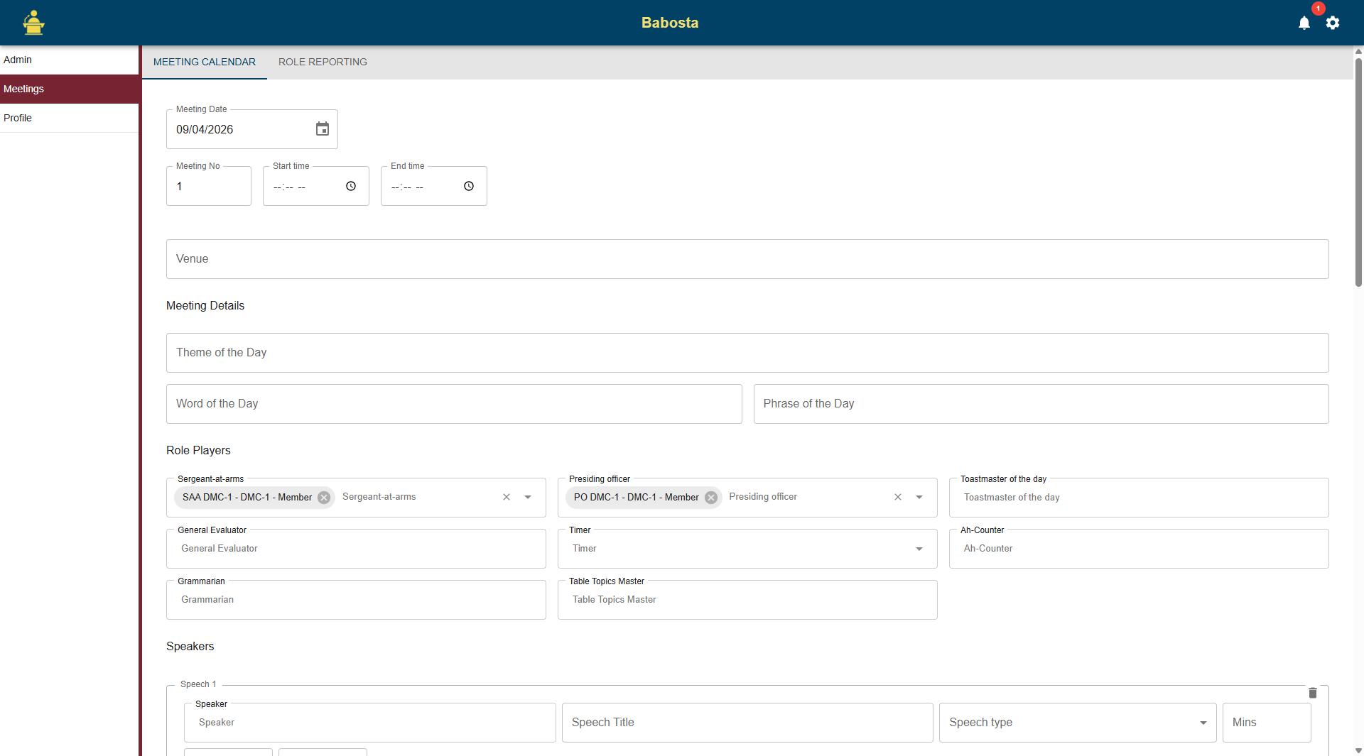Remove the PO DMC-1 Member chip
The image size is (1364, 756).
[x=711, y=498]
